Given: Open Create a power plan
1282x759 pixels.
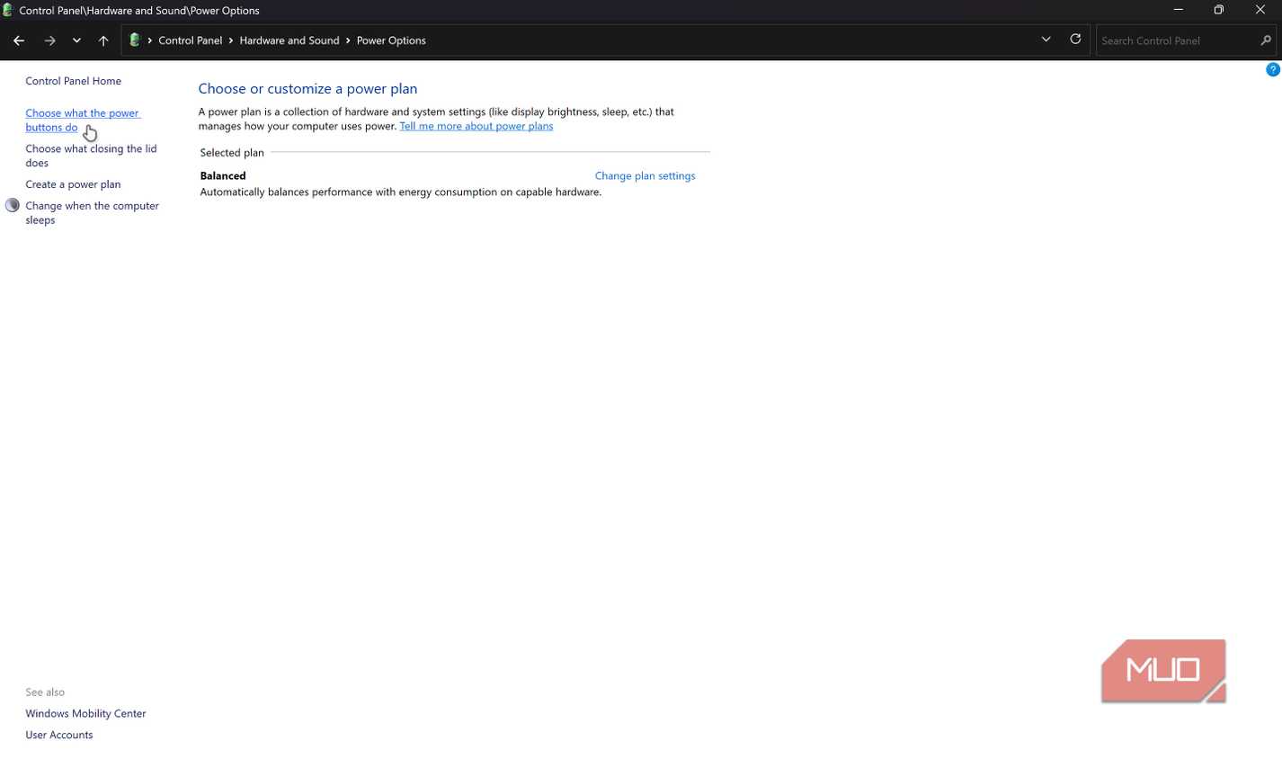Looking at the screenshot, I should [73, 184].
